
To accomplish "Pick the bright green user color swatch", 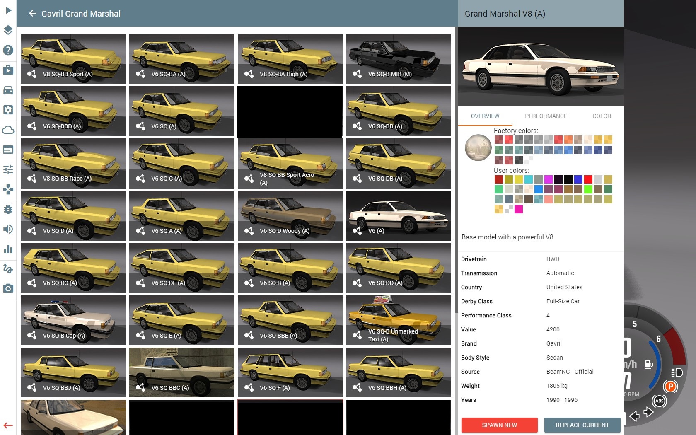I will click(588, 189).
